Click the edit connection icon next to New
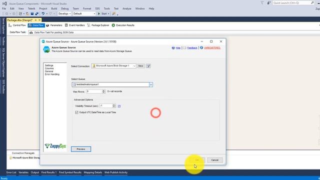The width and height of the screenshot is (320, 180). [148, 66]
